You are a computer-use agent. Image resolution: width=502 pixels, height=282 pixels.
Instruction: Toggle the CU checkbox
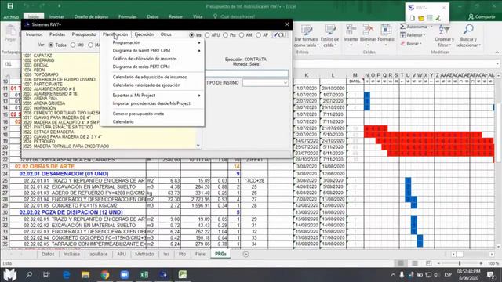(x=279, y=34)
